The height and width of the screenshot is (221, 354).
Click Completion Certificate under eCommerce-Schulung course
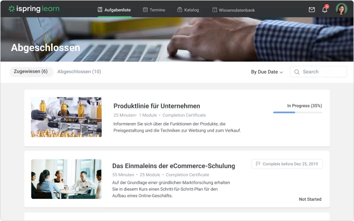[188, 175]
